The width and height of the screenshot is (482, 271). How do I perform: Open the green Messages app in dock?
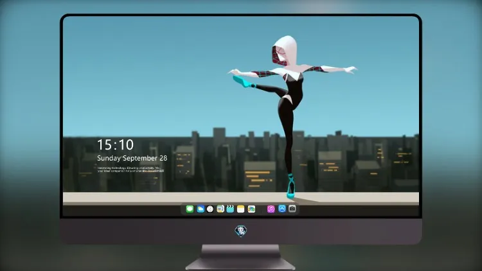(190, 209)
